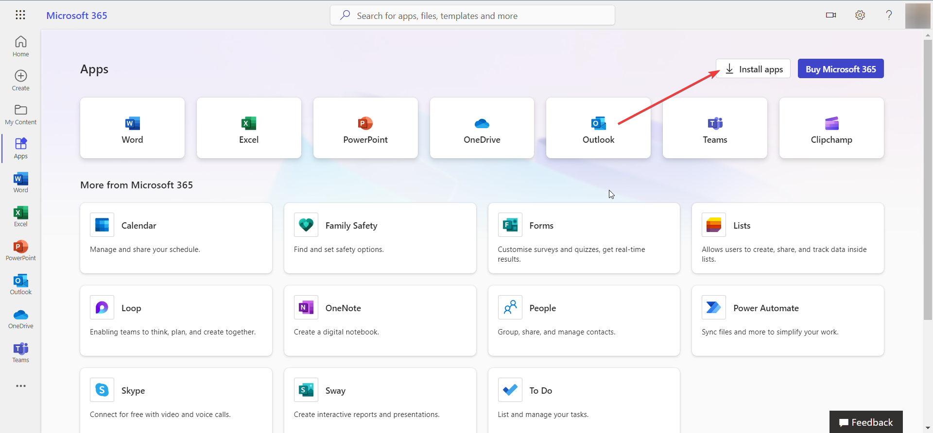The width and height of the screenshot is (933, 433).
Task: Open the Sway card
Action: tap(380, 400)
